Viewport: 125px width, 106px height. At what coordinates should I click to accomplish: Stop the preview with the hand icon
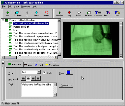pos(69,14)
